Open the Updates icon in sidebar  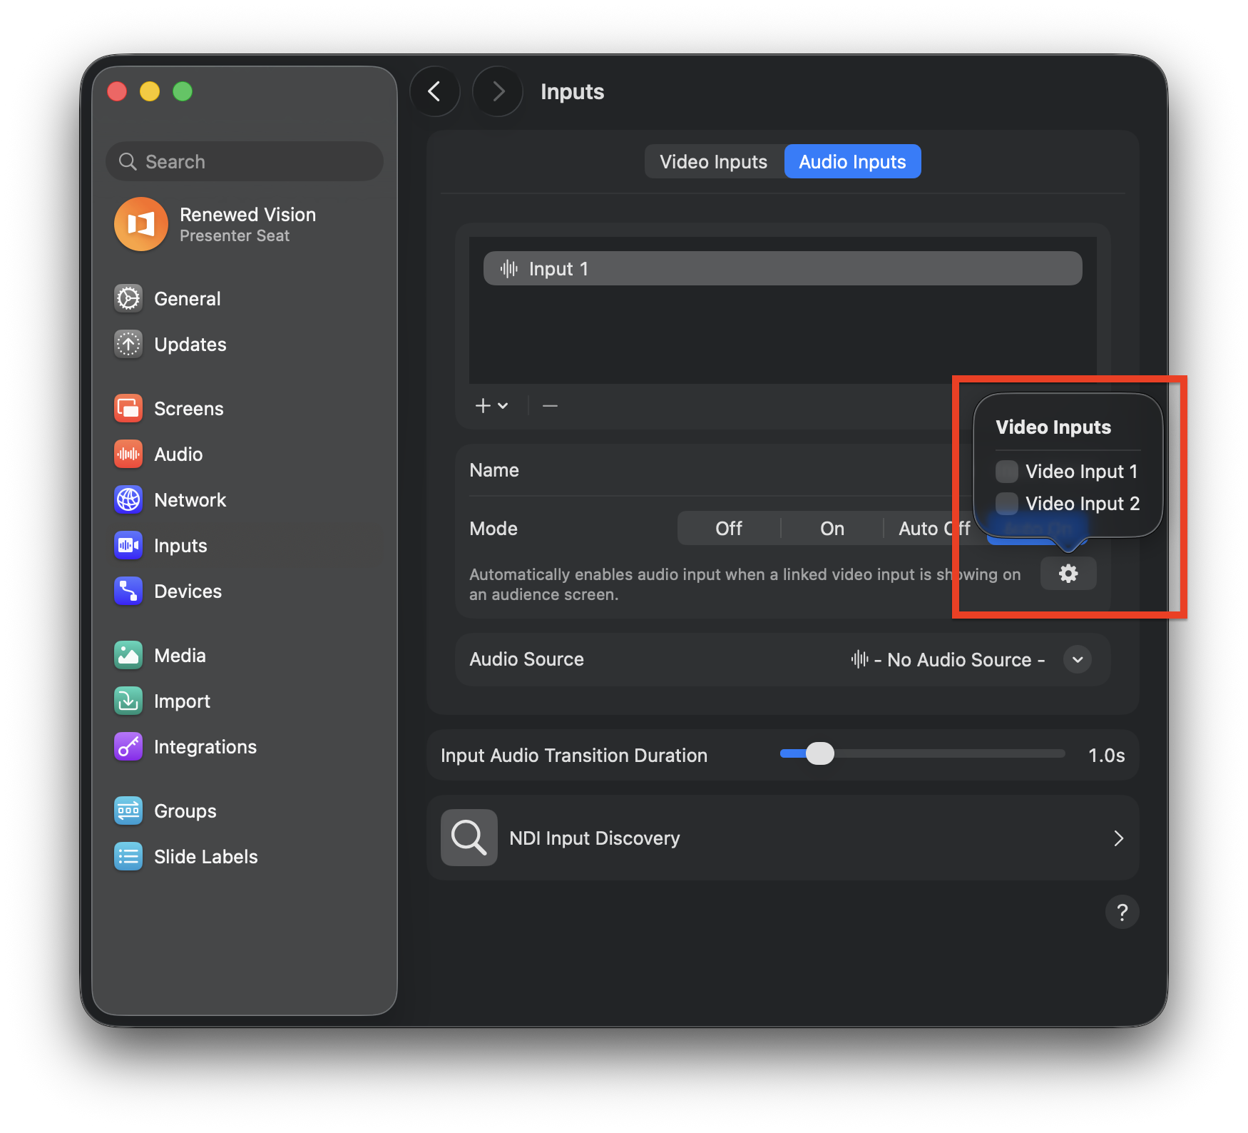tap(128, 344)
